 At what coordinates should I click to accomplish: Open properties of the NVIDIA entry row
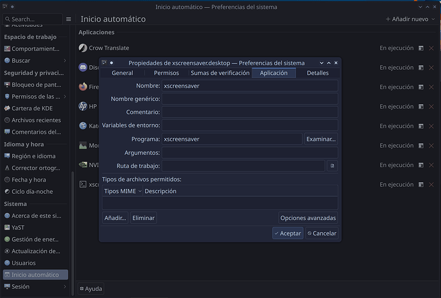click(421, 165)
